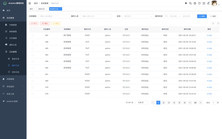
Task: Toggle the sidebar collapse hamburger icon
Action: (x=30, y=3)
